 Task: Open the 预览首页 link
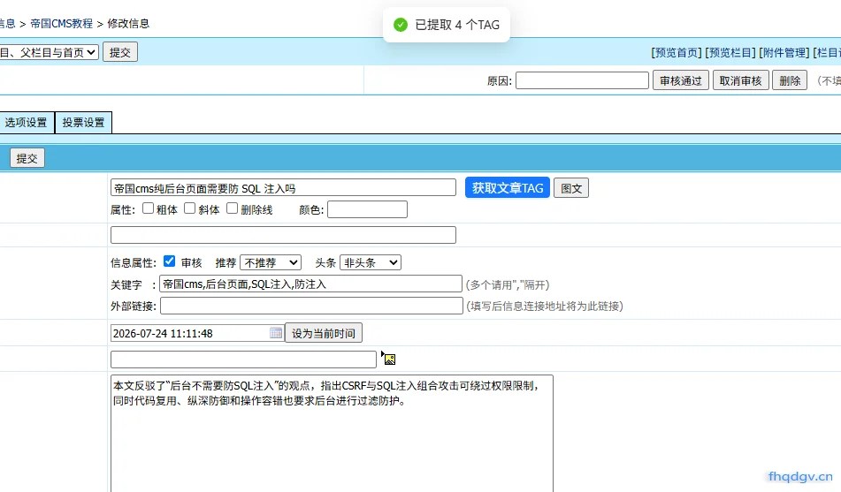tap(676, 52)
